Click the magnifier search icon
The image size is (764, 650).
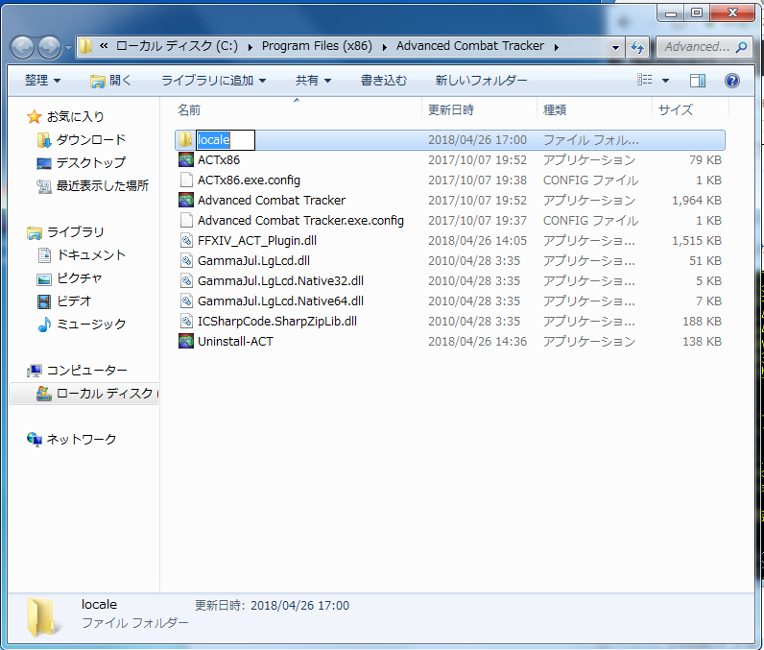741,47
